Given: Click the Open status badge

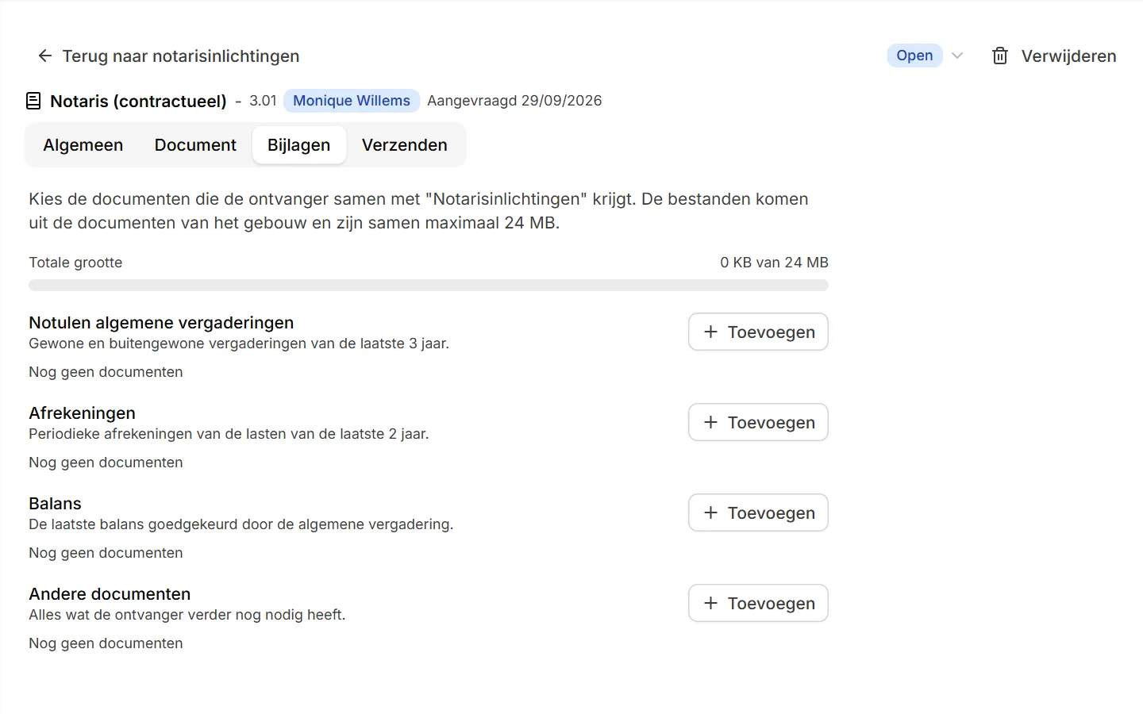Looking at the screenshot, I should 914,56.
